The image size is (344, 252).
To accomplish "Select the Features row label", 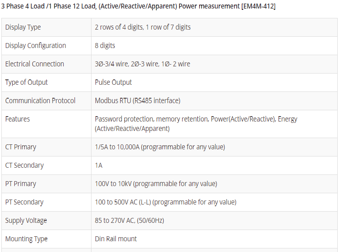I will point(17,119).
